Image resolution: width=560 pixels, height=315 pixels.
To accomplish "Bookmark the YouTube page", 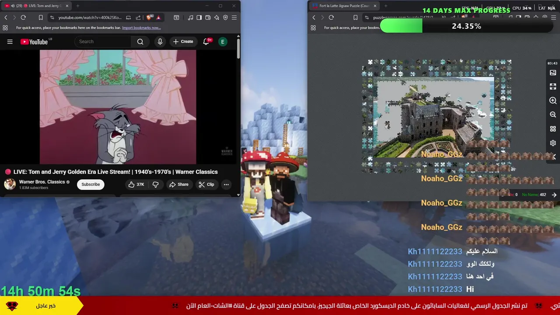I will pyautogui.click(x=41, y=17).
